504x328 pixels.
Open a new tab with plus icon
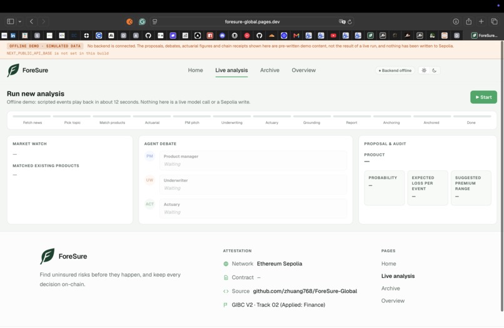pyautogui.click(x=481, y=21)
